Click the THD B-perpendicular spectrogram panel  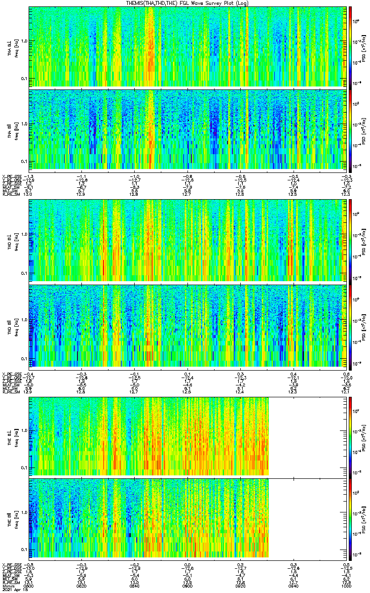tap(186, 241)
